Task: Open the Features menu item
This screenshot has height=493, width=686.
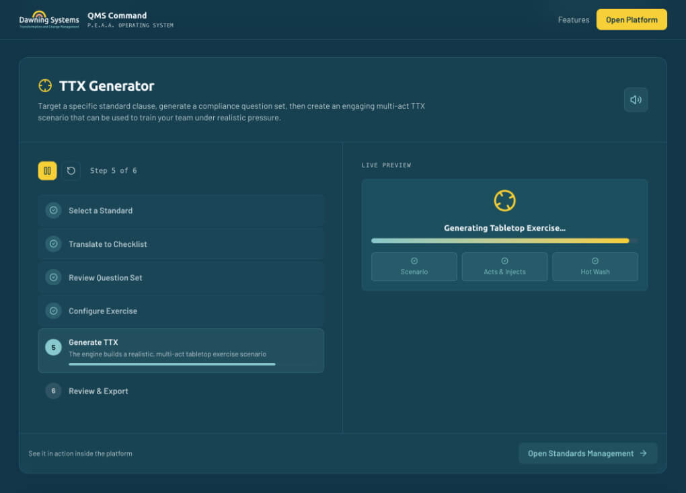Action: coord(573,20)
